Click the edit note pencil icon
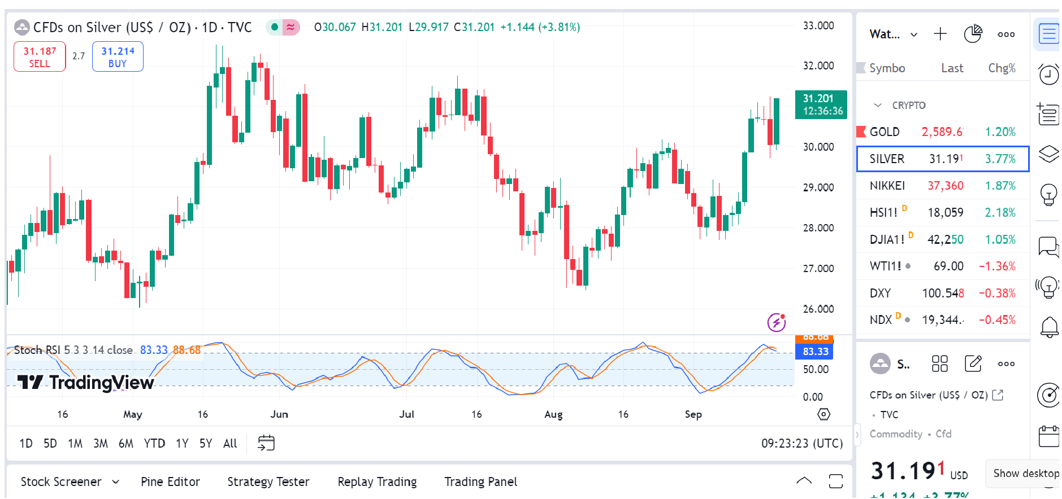1062x499 pixels. (x=973, y=364)
